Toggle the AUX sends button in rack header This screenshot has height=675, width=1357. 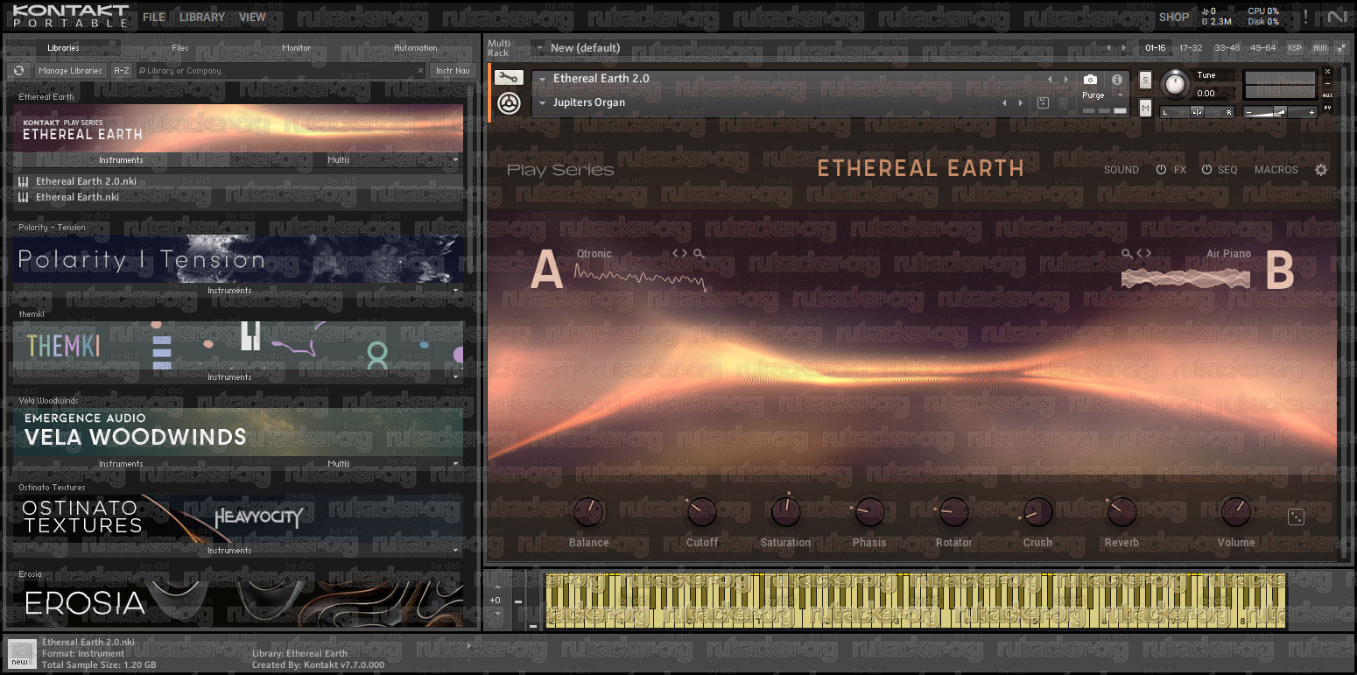(x=1320, y=48)
